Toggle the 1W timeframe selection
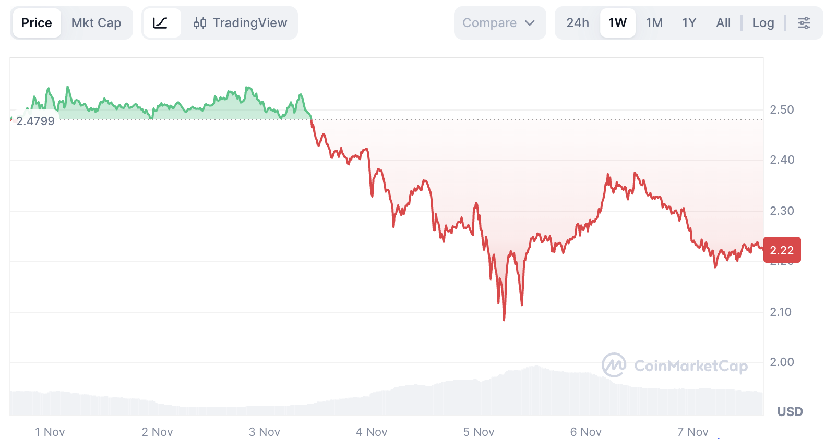837x439 pixels. pyautogui.click(x=617, y=22)
